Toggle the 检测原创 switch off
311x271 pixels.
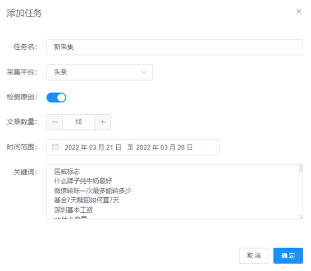pos(56,97)
